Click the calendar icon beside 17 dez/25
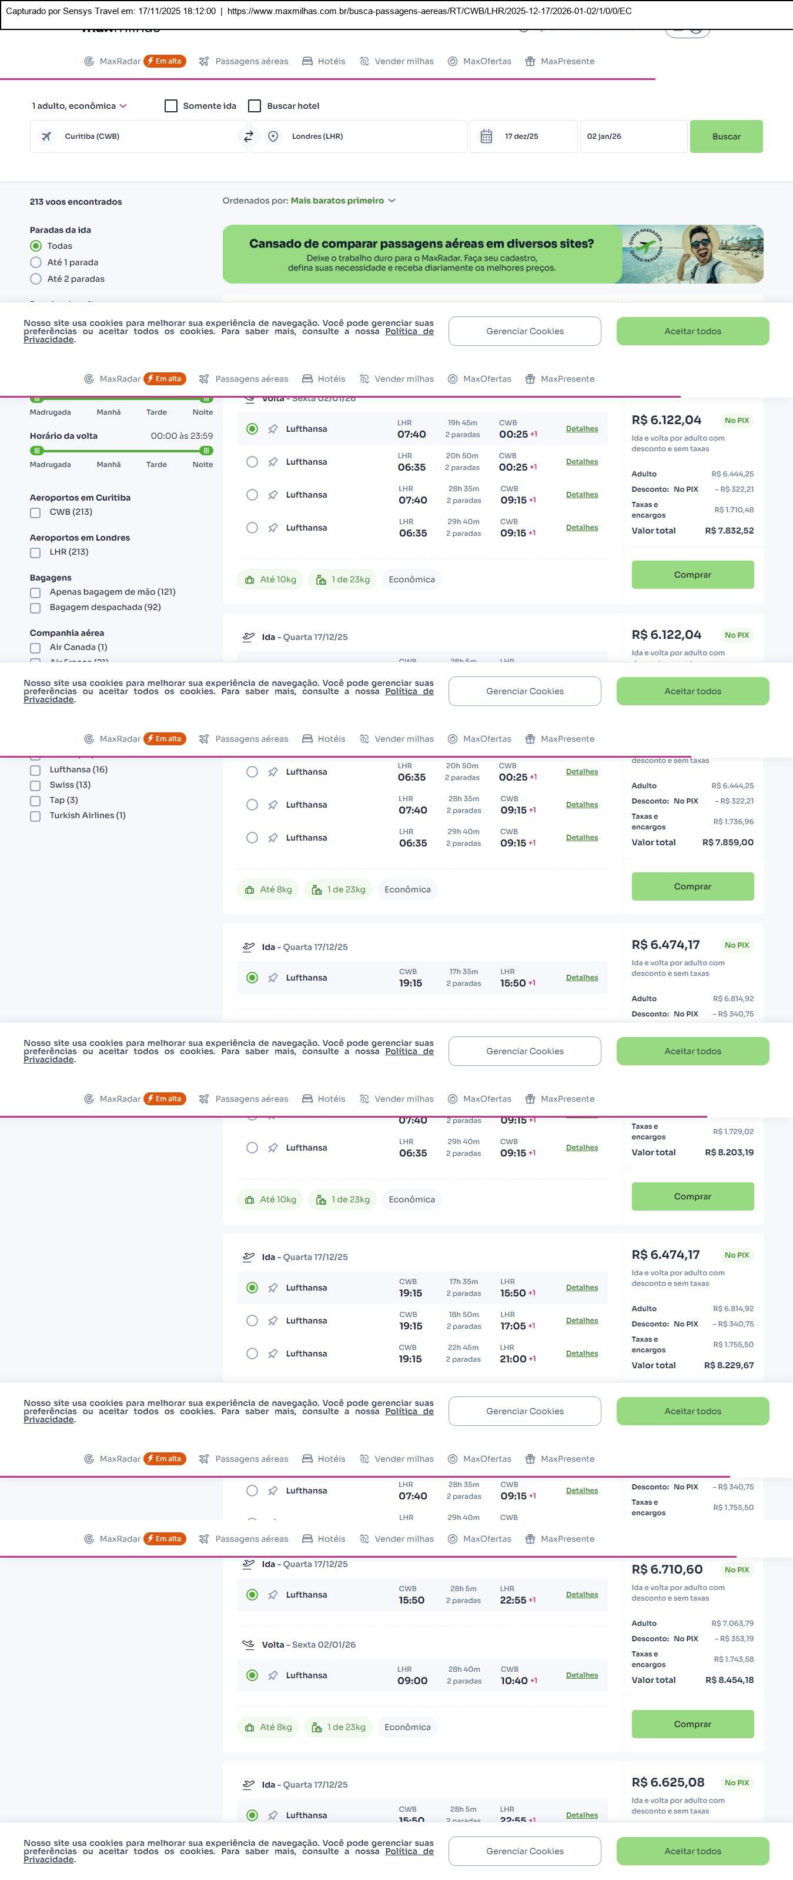Image resolution: width=793 pixels, height=1880 pixels. pyautogui.click(x=486, y=136)
